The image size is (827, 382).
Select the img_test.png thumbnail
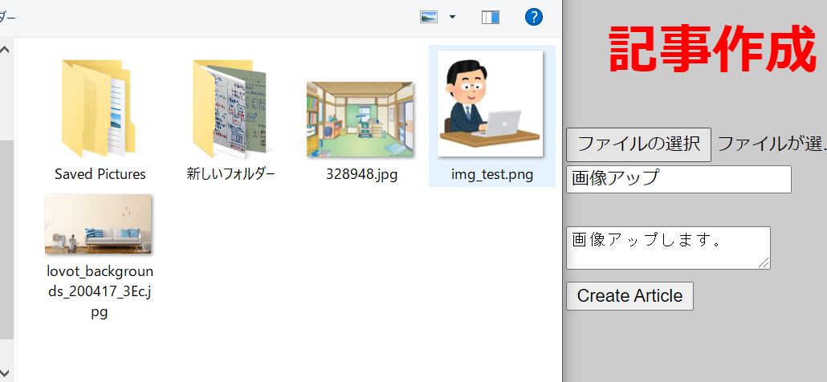click(x=491, y=104)
